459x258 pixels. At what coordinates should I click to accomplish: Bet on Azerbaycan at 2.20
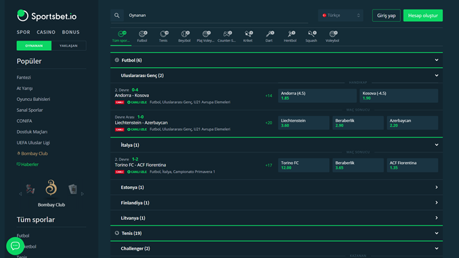pos(412,123)
